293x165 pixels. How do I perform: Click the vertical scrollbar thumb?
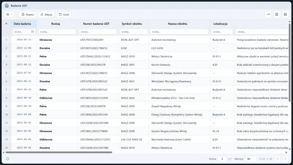coord(290,63)
